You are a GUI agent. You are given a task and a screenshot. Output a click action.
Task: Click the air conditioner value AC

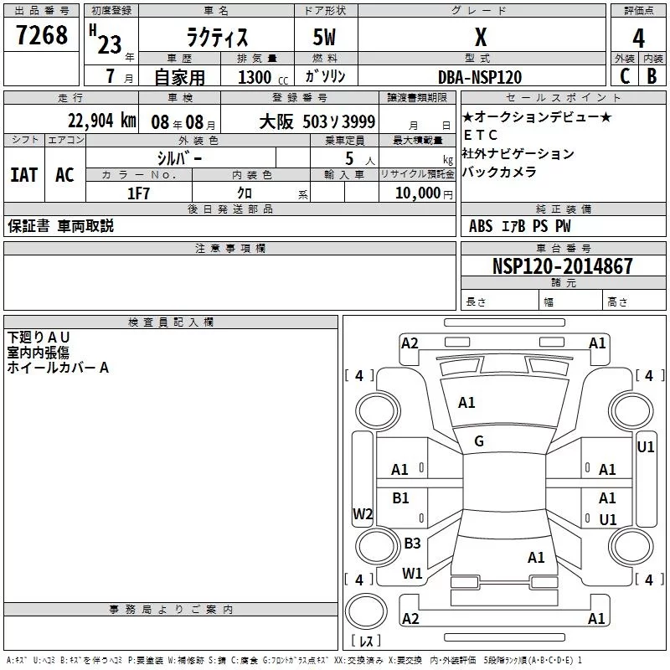click(x=64, y=175)
